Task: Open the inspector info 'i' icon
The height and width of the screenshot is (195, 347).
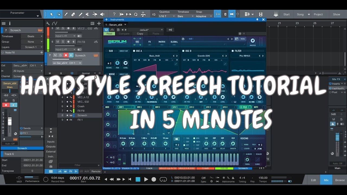Action: [x=10, y=24]
